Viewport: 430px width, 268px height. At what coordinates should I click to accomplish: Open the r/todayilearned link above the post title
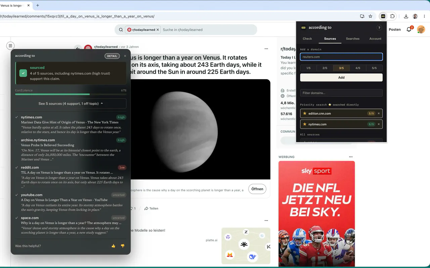coord(106,47)
